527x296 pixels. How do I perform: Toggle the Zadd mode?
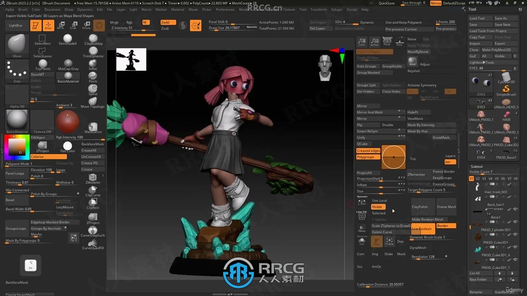168,23
